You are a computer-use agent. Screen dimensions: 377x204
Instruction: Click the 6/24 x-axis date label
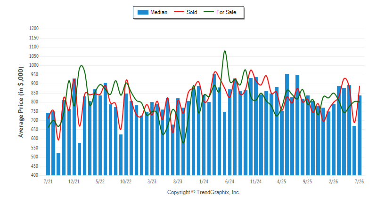point(229,181)
